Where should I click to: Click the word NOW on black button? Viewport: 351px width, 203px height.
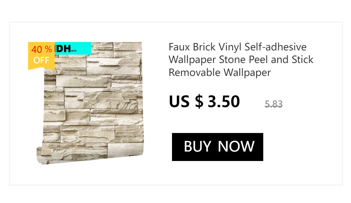tap(236, 147)
